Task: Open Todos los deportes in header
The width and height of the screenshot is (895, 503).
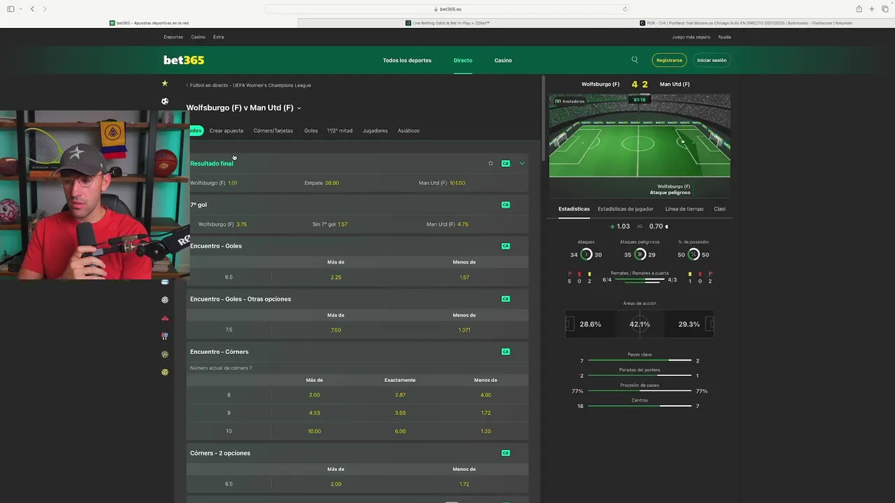Action: pyautogui.click(x=407, y=60)
